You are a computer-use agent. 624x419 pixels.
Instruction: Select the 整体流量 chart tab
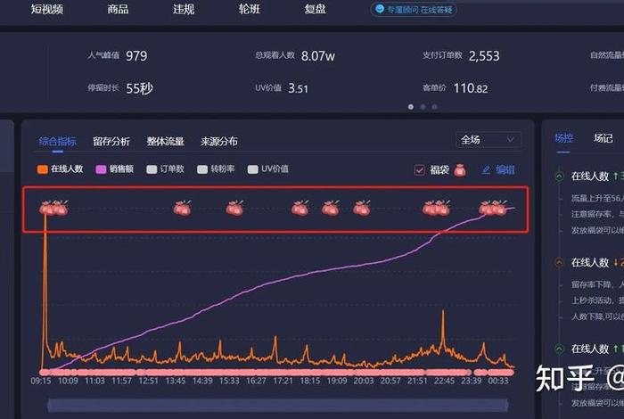165,141
